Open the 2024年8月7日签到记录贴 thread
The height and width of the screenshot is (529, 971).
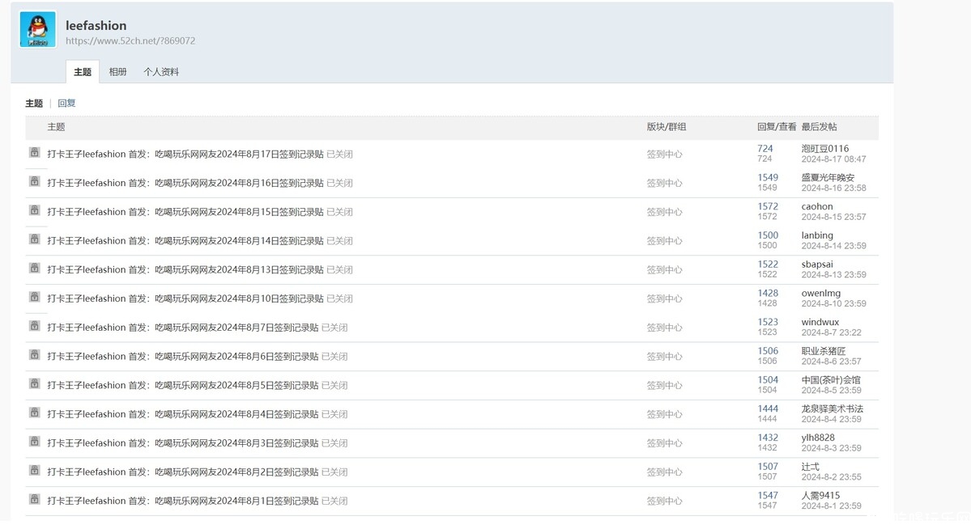point(183,328)
